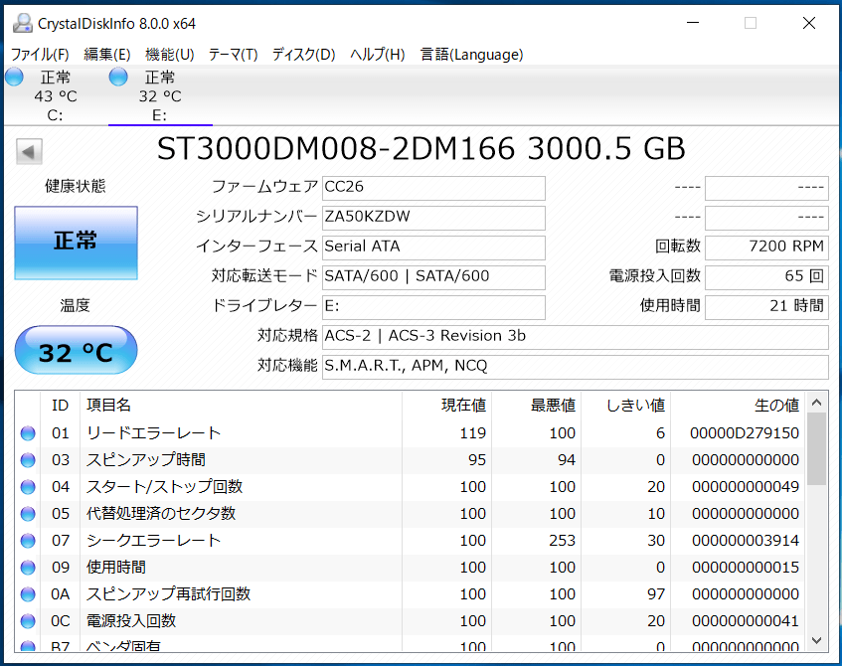The height and width of the screenshot is (666, 842).
Task: Click the firmware field showing CC26
Action: [x=433, y=188]
